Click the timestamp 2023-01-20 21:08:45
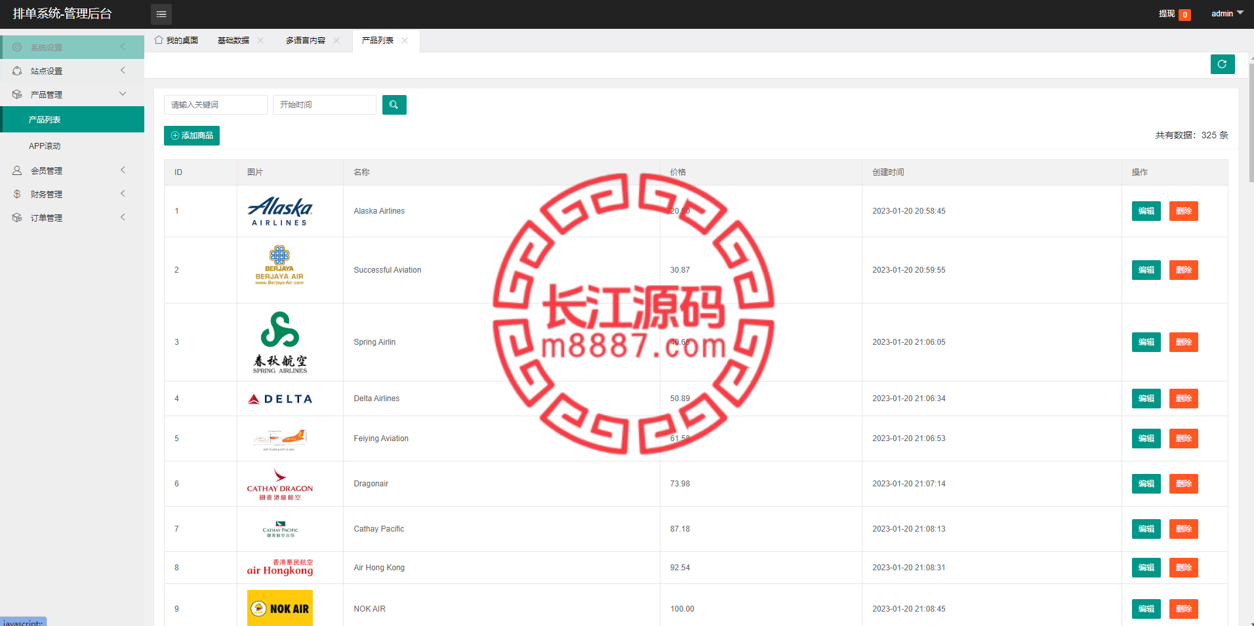1254x626 pixels. 909,609
